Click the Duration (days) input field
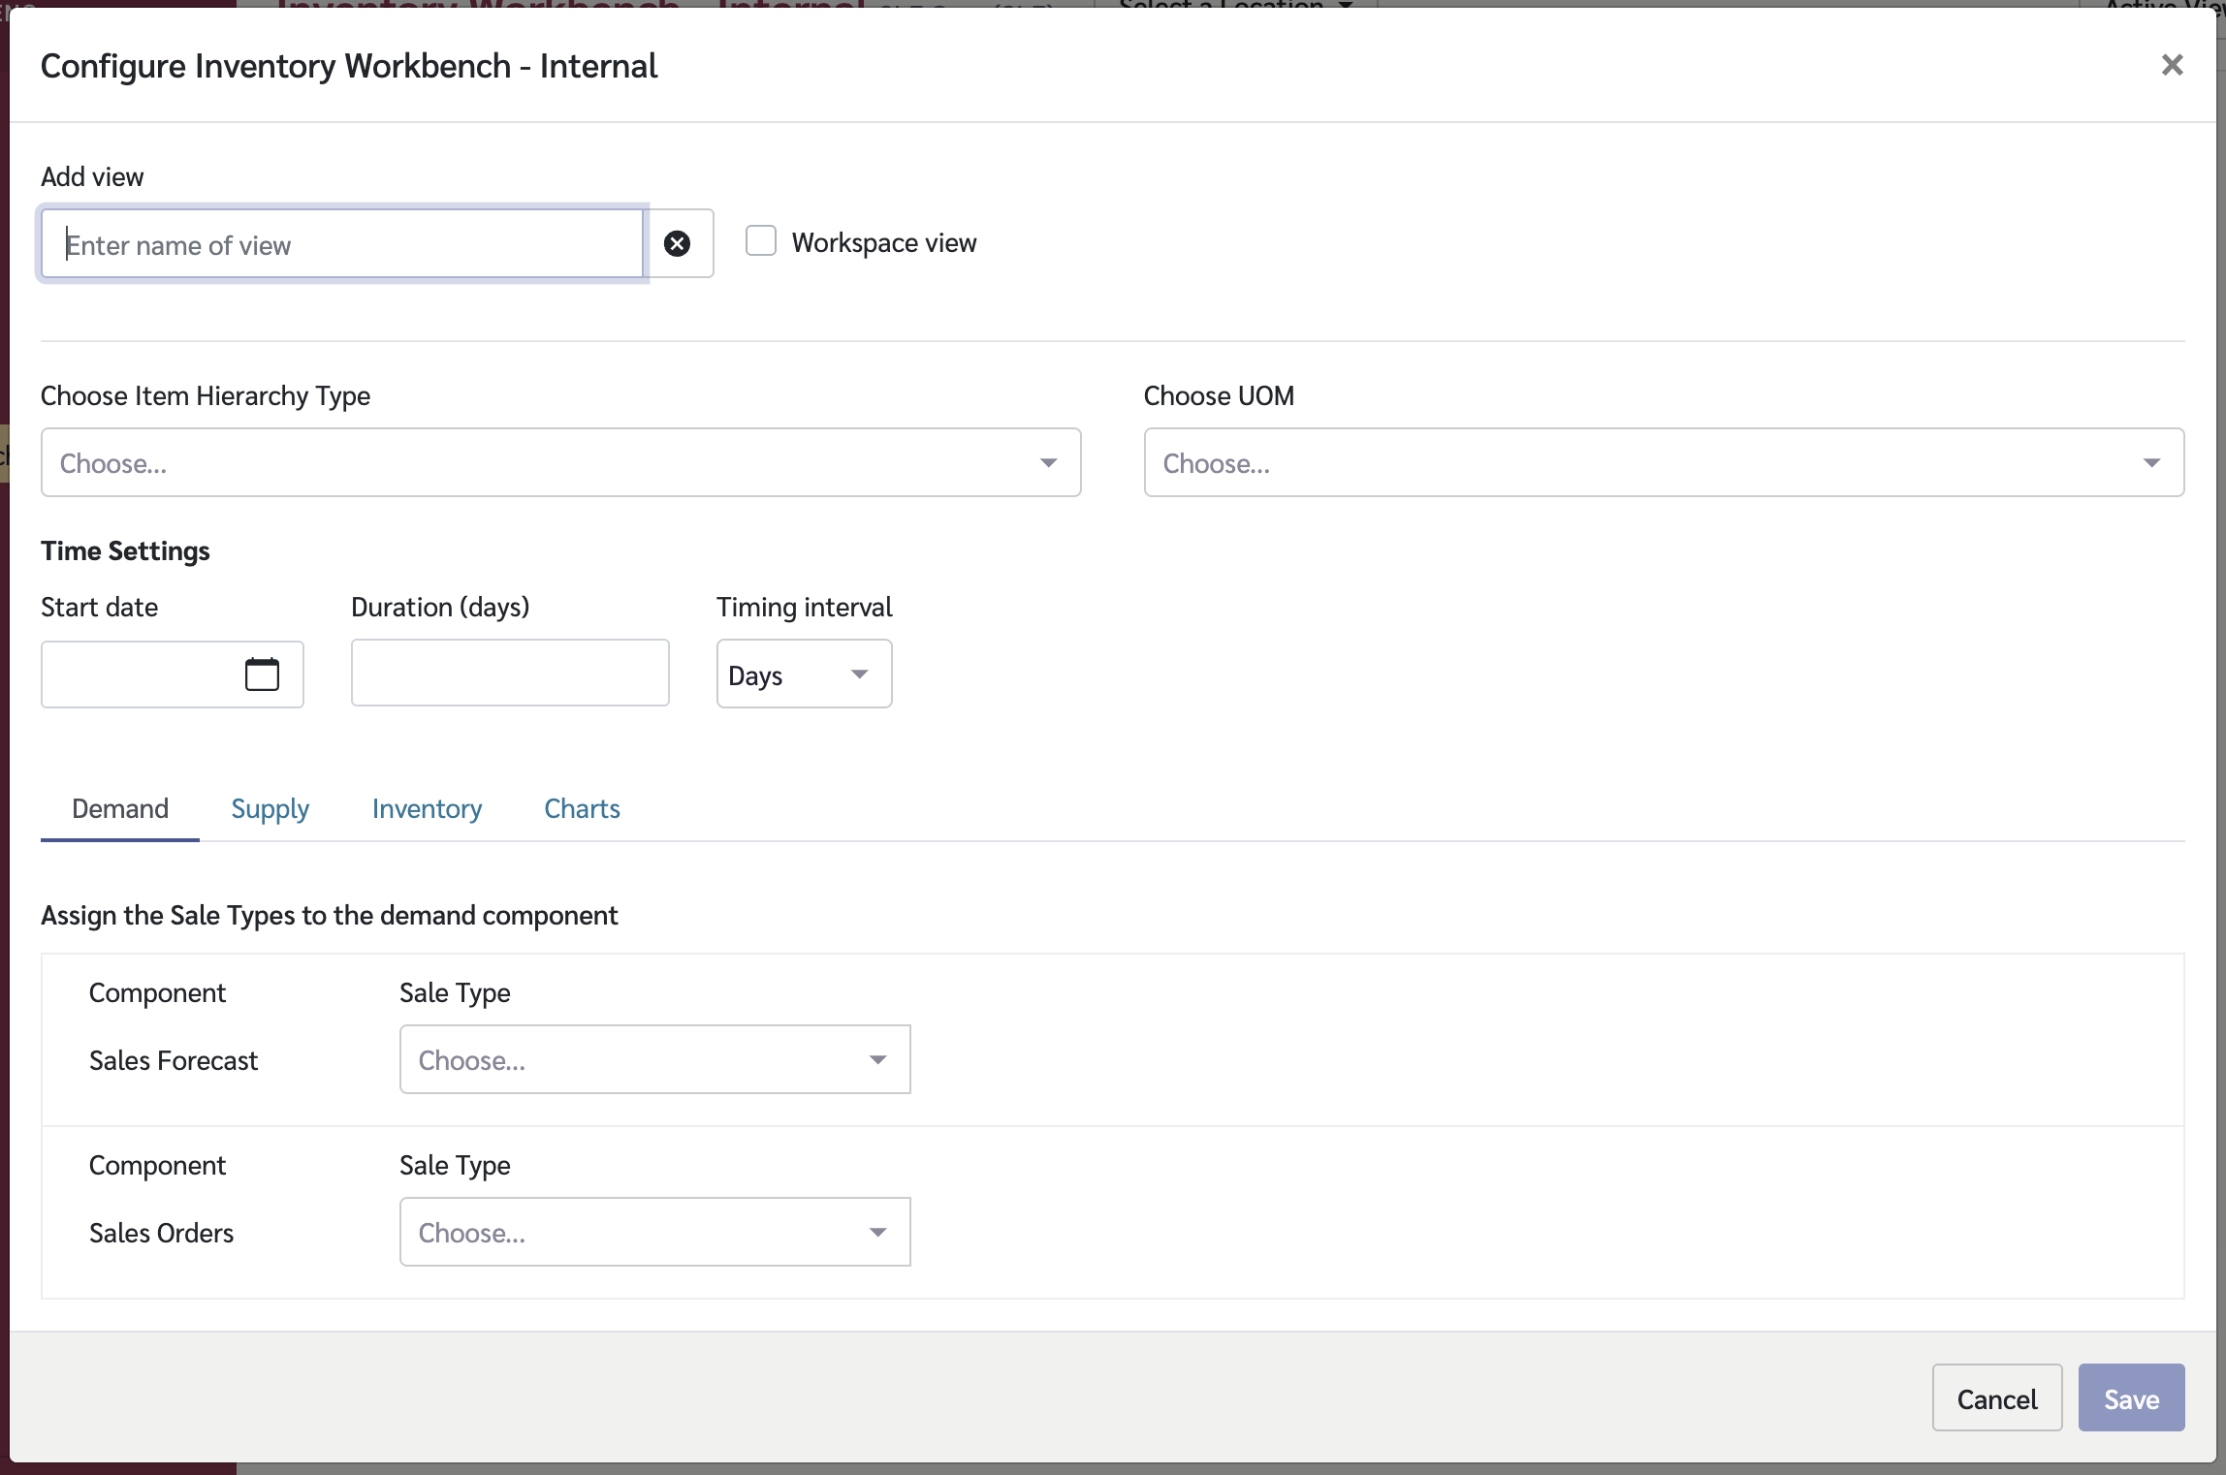 [510, 674]
